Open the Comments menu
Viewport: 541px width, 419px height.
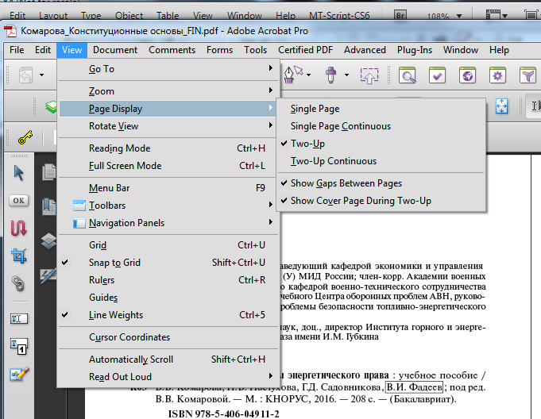pyautogui.click(x=172, y=50)
